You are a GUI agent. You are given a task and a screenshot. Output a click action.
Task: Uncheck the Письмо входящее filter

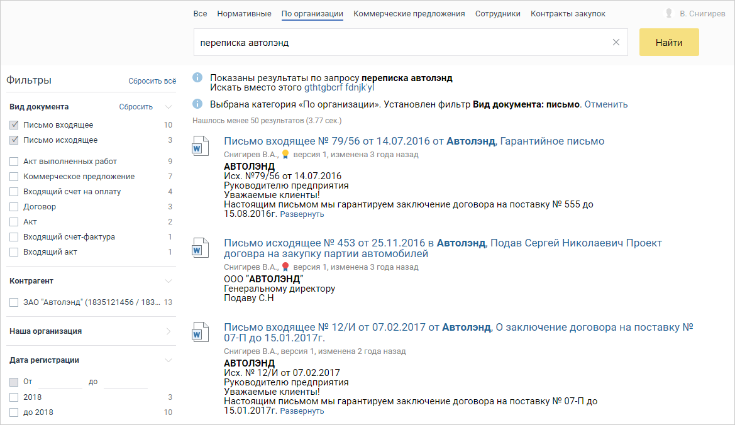click(14, 125)
